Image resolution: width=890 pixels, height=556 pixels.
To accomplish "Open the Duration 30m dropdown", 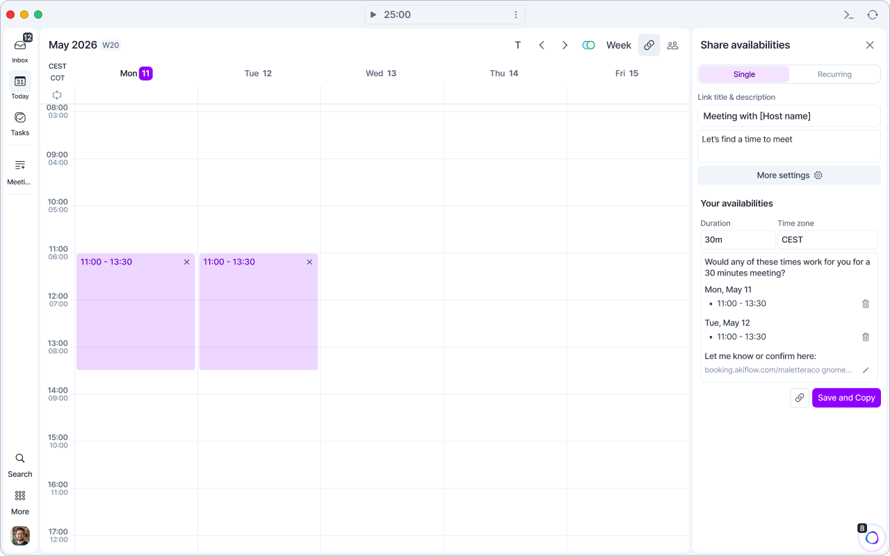I will tap(738, 239).
